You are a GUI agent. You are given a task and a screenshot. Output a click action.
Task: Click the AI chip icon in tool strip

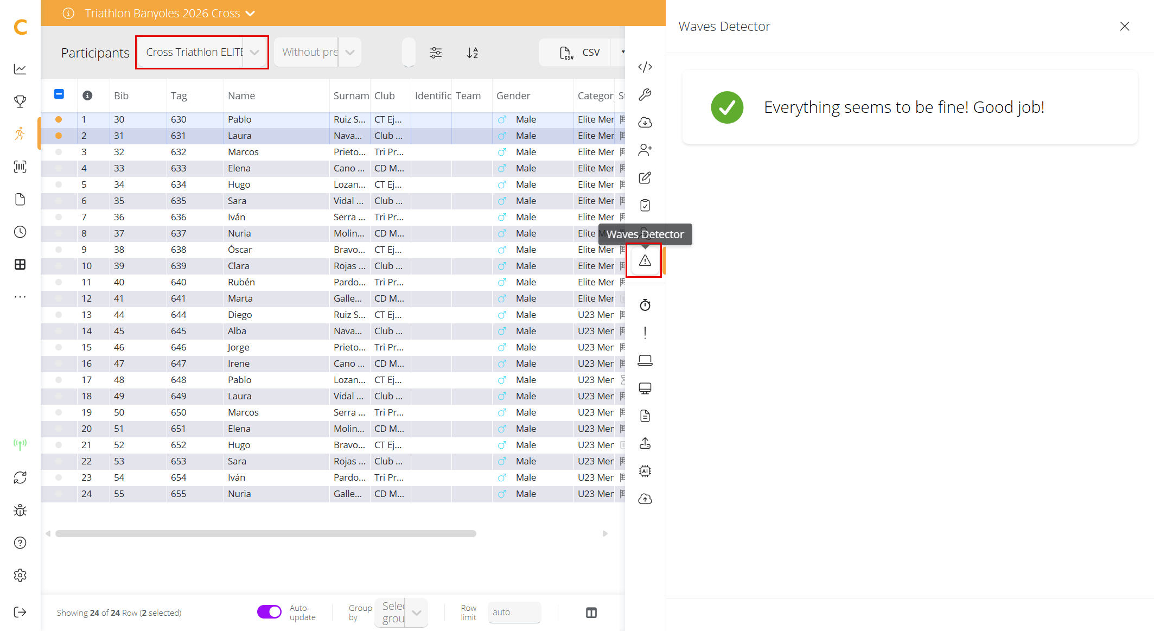tap(645, 471)
